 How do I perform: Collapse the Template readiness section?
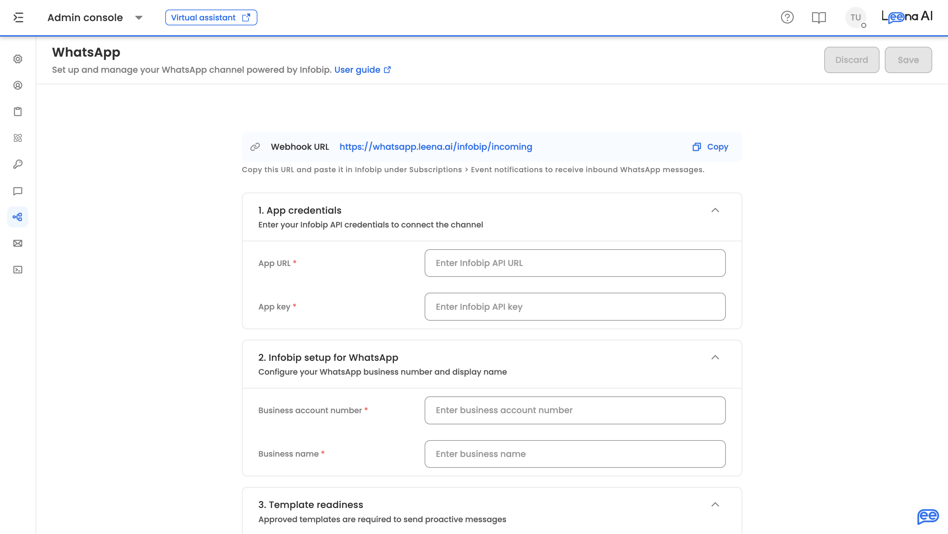point(715,505)
